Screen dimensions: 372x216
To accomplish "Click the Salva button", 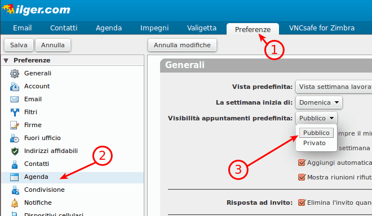I will pyautogui.click(x=19, y=45).
